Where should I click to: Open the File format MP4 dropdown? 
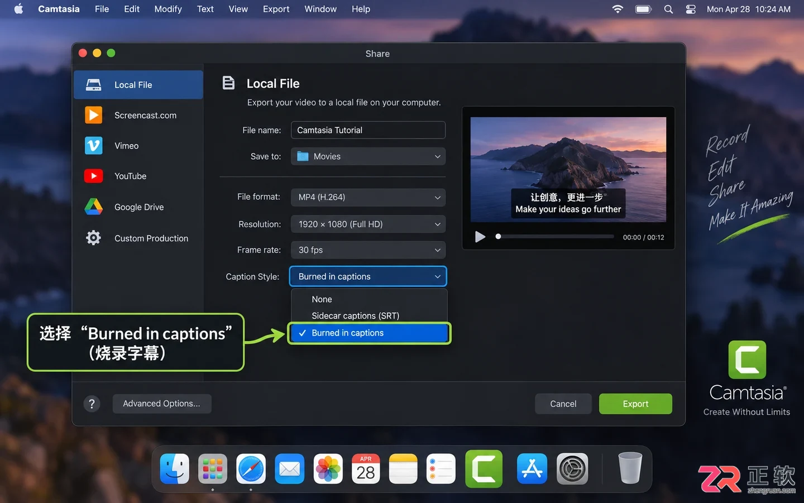tap(368, 197)
